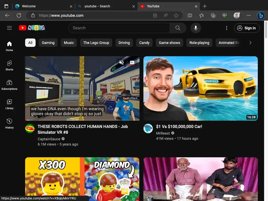268x201 pixels.
Task: Refresh the page
Action: pyautogui.click(x=19, y=15)
